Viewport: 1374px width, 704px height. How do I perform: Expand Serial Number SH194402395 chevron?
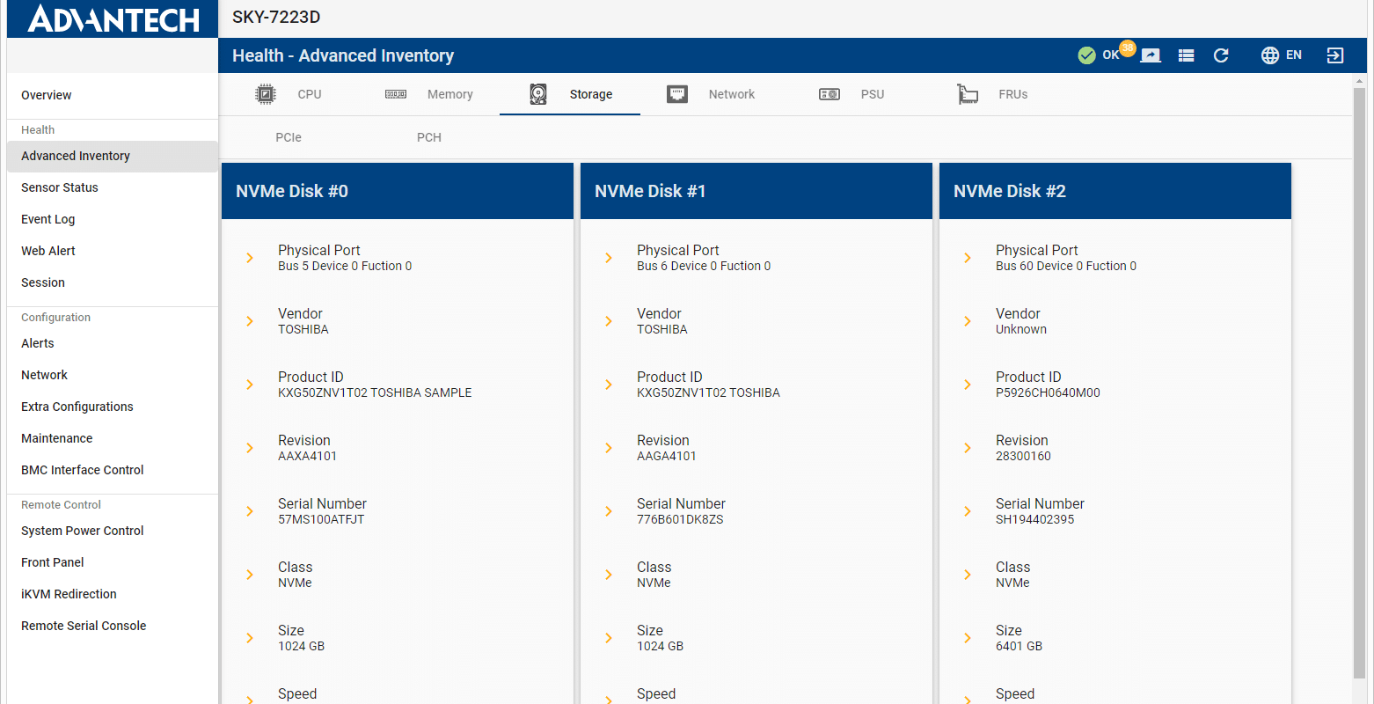(968, 511)
